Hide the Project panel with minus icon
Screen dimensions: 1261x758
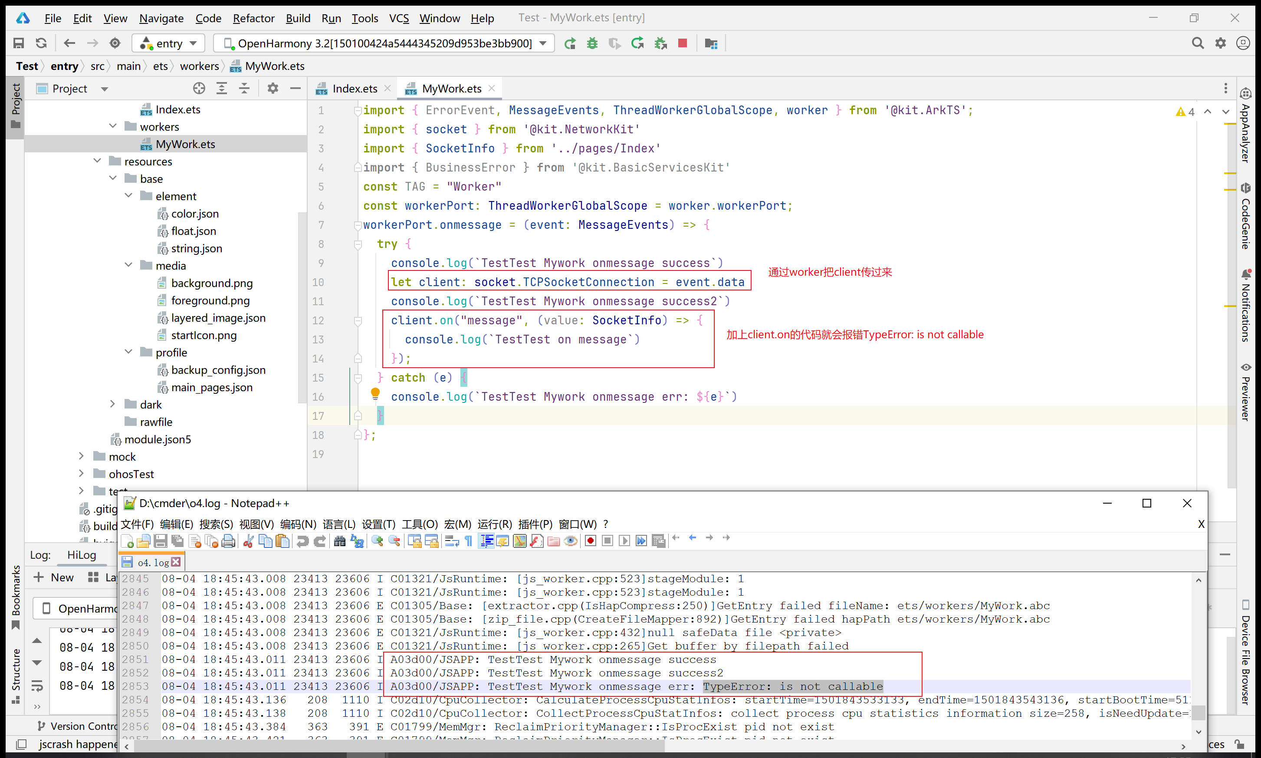tap(296, 89)
